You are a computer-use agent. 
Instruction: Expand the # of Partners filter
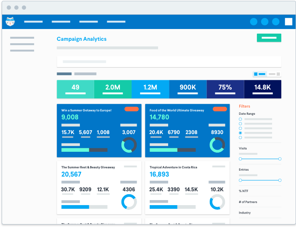tap(248, 202)
